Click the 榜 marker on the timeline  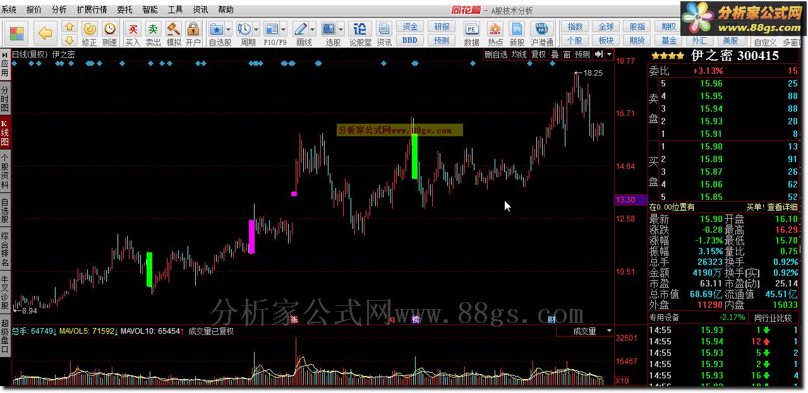tap(416, 320)
